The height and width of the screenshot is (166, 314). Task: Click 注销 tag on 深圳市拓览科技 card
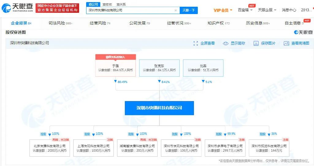coord(285,140)
